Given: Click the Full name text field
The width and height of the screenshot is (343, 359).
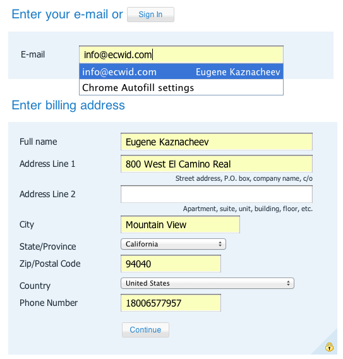Looking at the screenshot, I should pyautogui.click(x=217, y=142).
